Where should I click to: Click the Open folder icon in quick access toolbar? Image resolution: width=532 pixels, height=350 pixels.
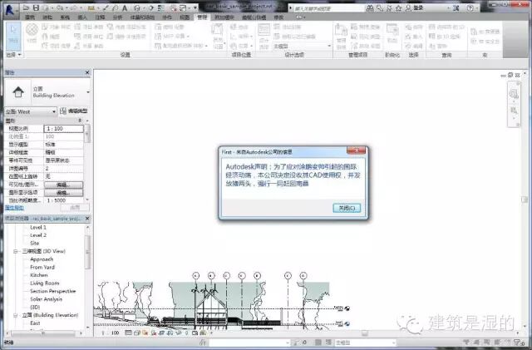(27, 7)
